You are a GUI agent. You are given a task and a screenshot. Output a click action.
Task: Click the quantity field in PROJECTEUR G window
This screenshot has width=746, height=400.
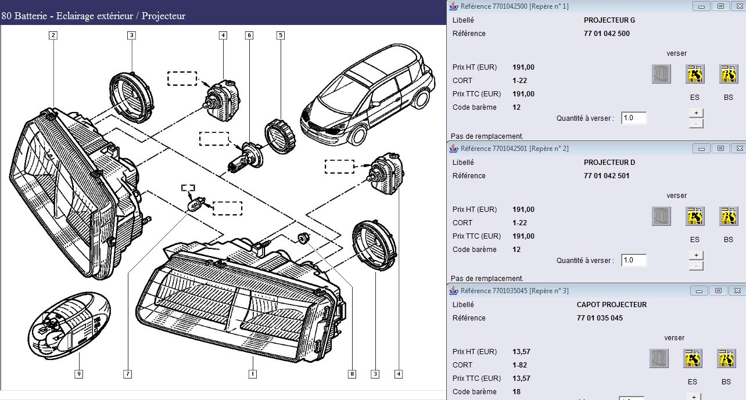point(634,118)
